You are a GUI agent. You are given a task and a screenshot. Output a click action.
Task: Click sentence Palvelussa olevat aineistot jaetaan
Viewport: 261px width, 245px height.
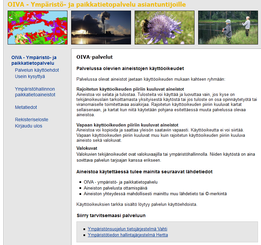coord(151,79)
